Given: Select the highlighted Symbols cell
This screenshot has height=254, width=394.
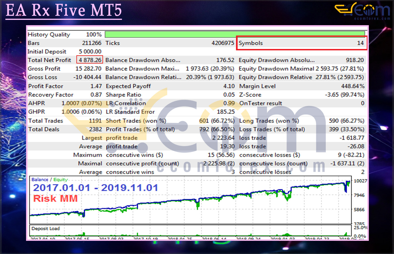Looking at the screenshot, I should tap(302, 43).
